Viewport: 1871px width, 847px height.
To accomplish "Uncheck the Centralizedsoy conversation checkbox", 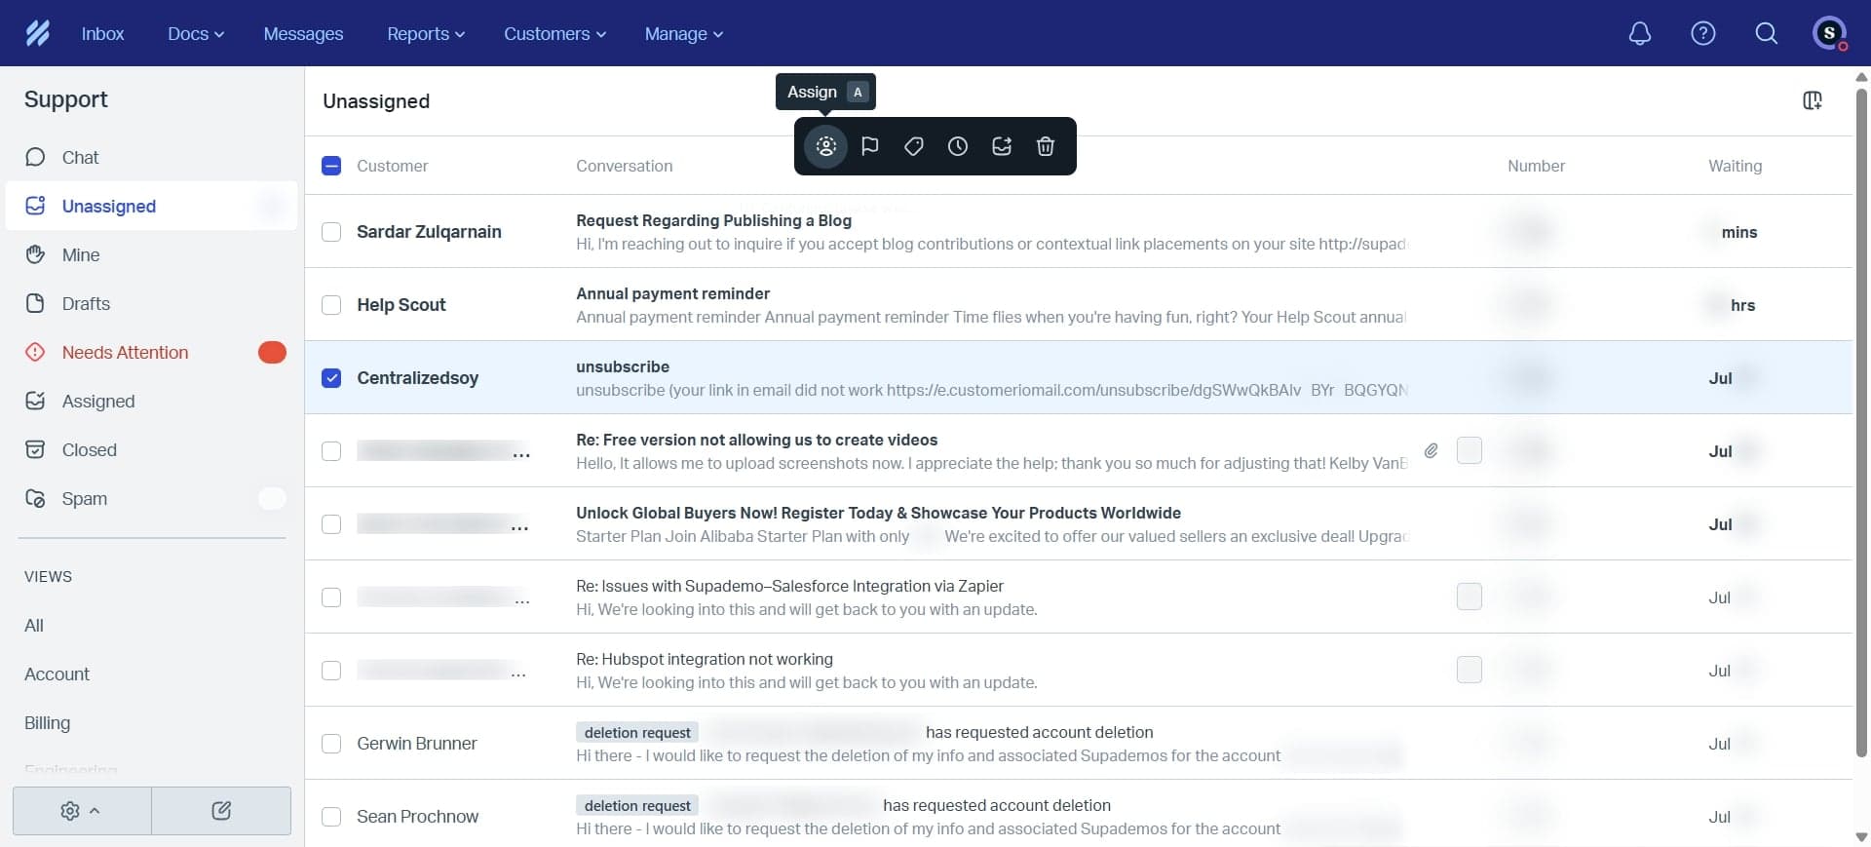I will point(331,378).
